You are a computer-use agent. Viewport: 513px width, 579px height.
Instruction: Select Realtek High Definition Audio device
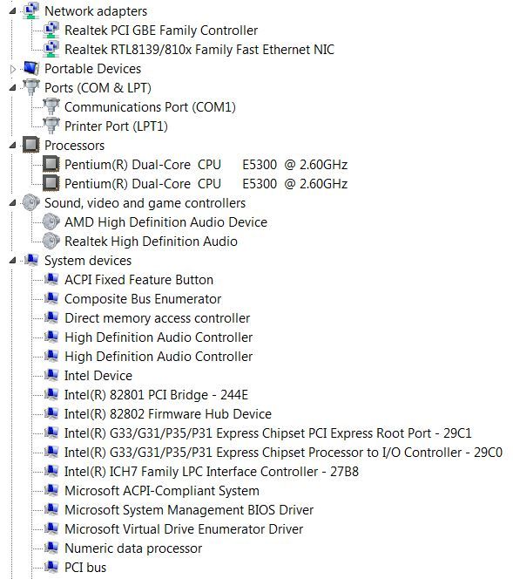[151, 241]
